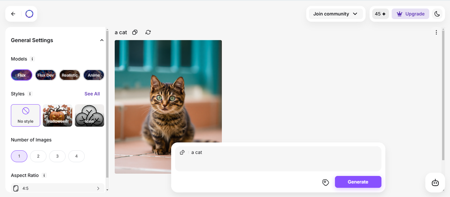Click the 'Number of Images' label
Viewport: 450px width, 197px height.
[x=31, y=140]
